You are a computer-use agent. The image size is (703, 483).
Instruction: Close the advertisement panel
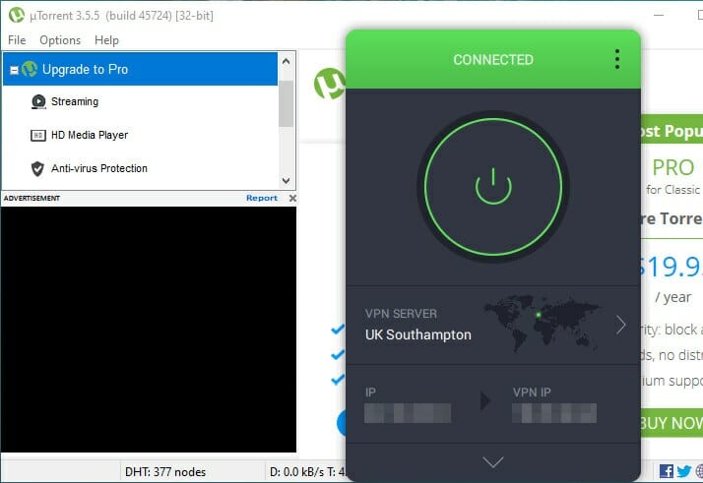click(x=292, y=198)
